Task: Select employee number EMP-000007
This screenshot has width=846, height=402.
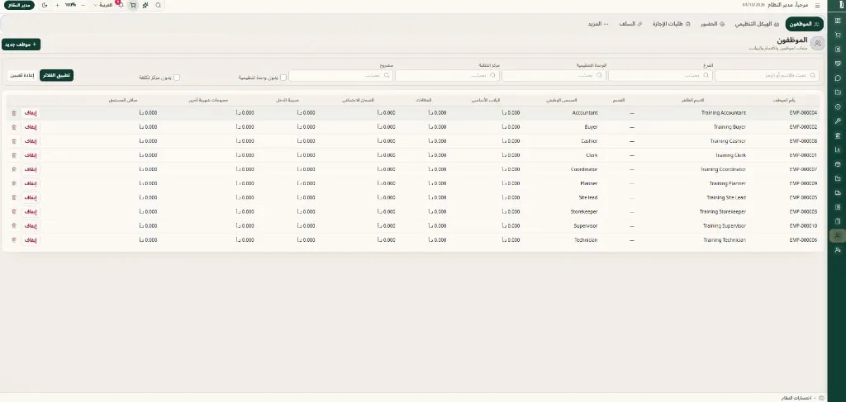Action: pos(803,169)
